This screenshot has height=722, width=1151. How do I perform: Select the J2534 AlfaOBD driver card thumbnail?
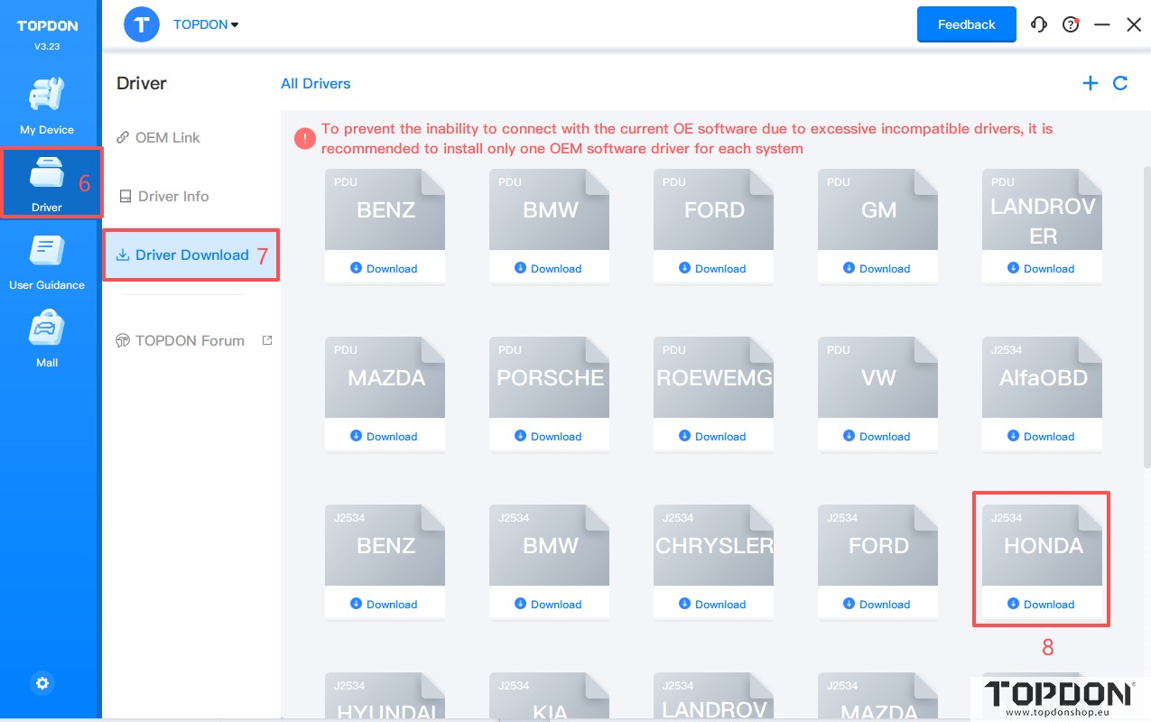(1042, 377)
